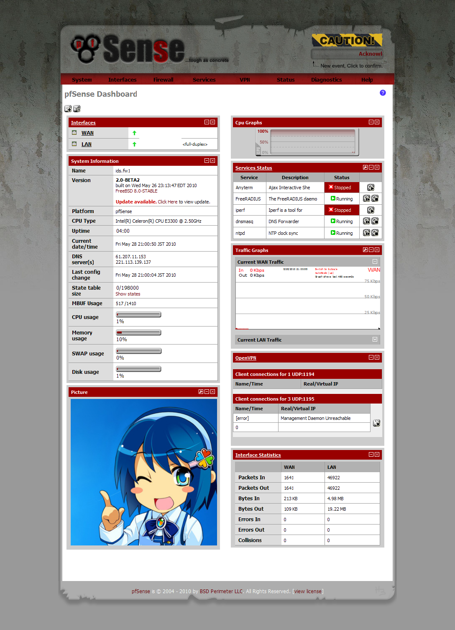Open the OpenVPN title link

tap(246, 358)
